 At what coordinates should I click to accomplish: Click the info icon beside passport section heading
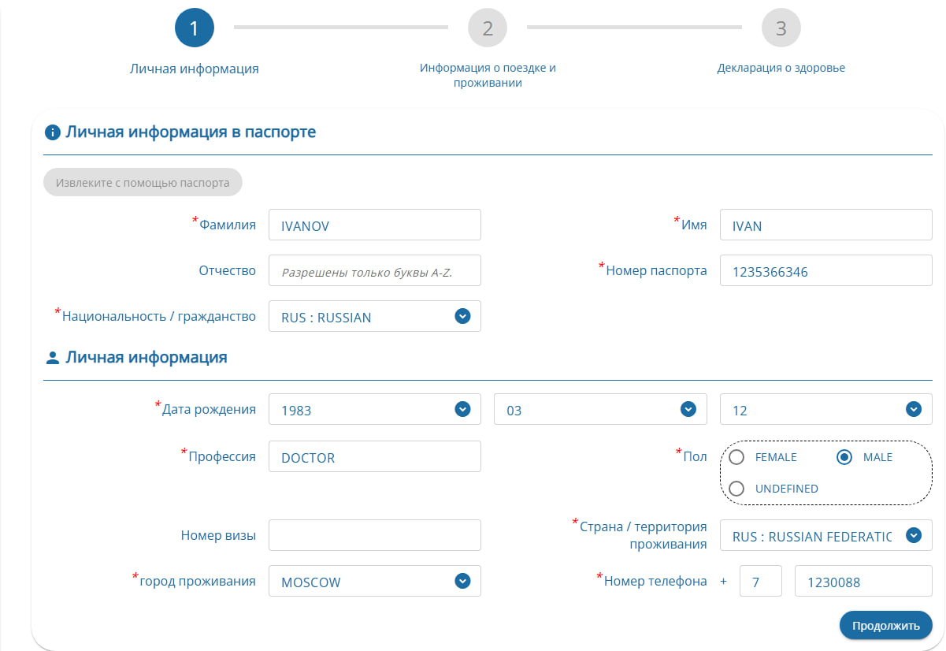click(53, 132)
